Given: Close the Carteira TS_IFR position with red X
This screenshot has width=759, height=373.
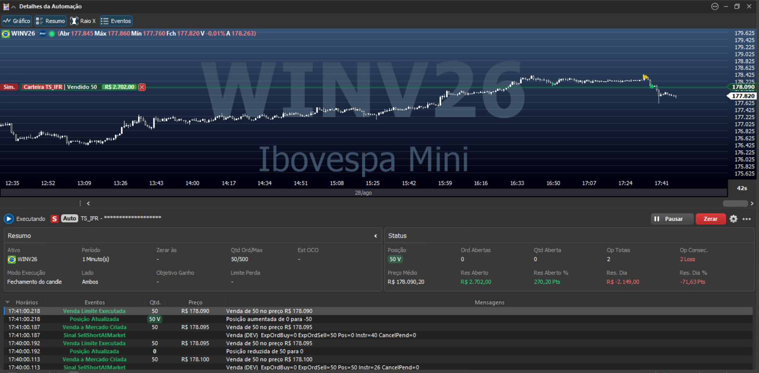Looking at the screenshot, I should [x=142, y=87].
